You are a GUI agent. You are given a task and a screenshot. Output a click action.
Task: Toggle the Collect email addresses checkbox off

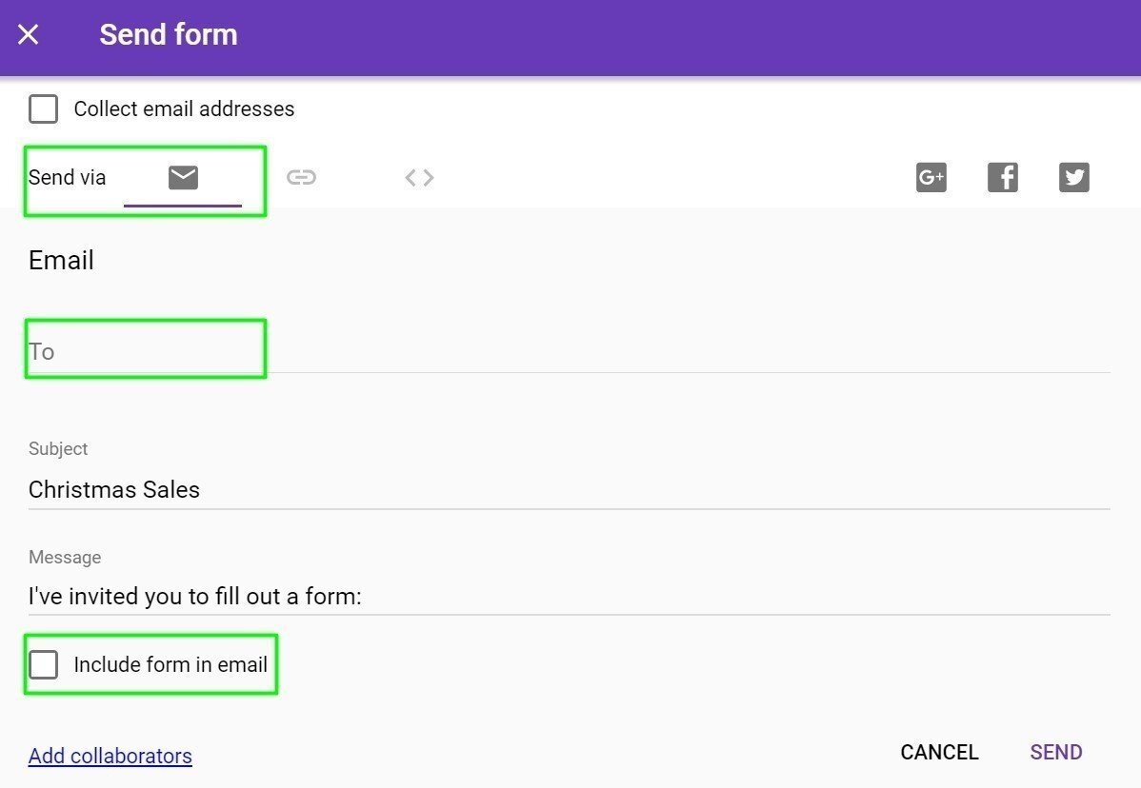[43, 108]
